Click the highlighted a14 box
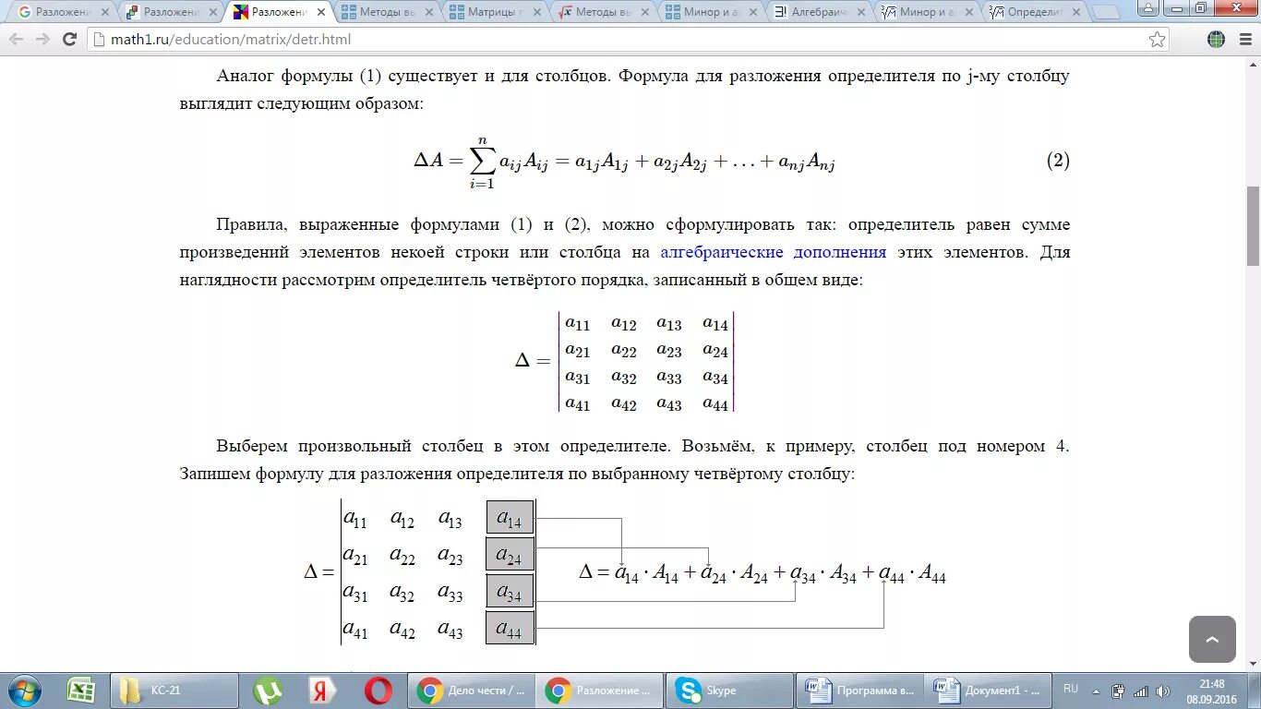Viewport: 1261px width, 709px height. click(510, 519)
